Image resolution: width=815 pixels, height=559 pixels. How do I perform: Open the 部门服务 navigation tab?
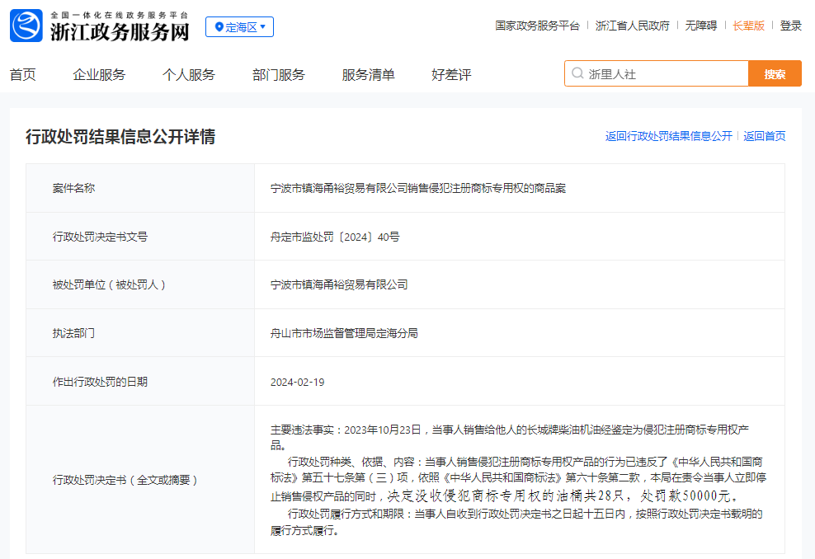[279, 75]
